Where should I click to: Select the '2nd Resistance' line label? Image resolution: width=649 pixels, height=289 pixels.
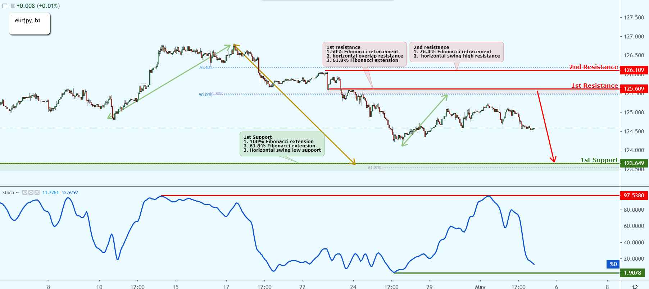[x=594, y=67]
